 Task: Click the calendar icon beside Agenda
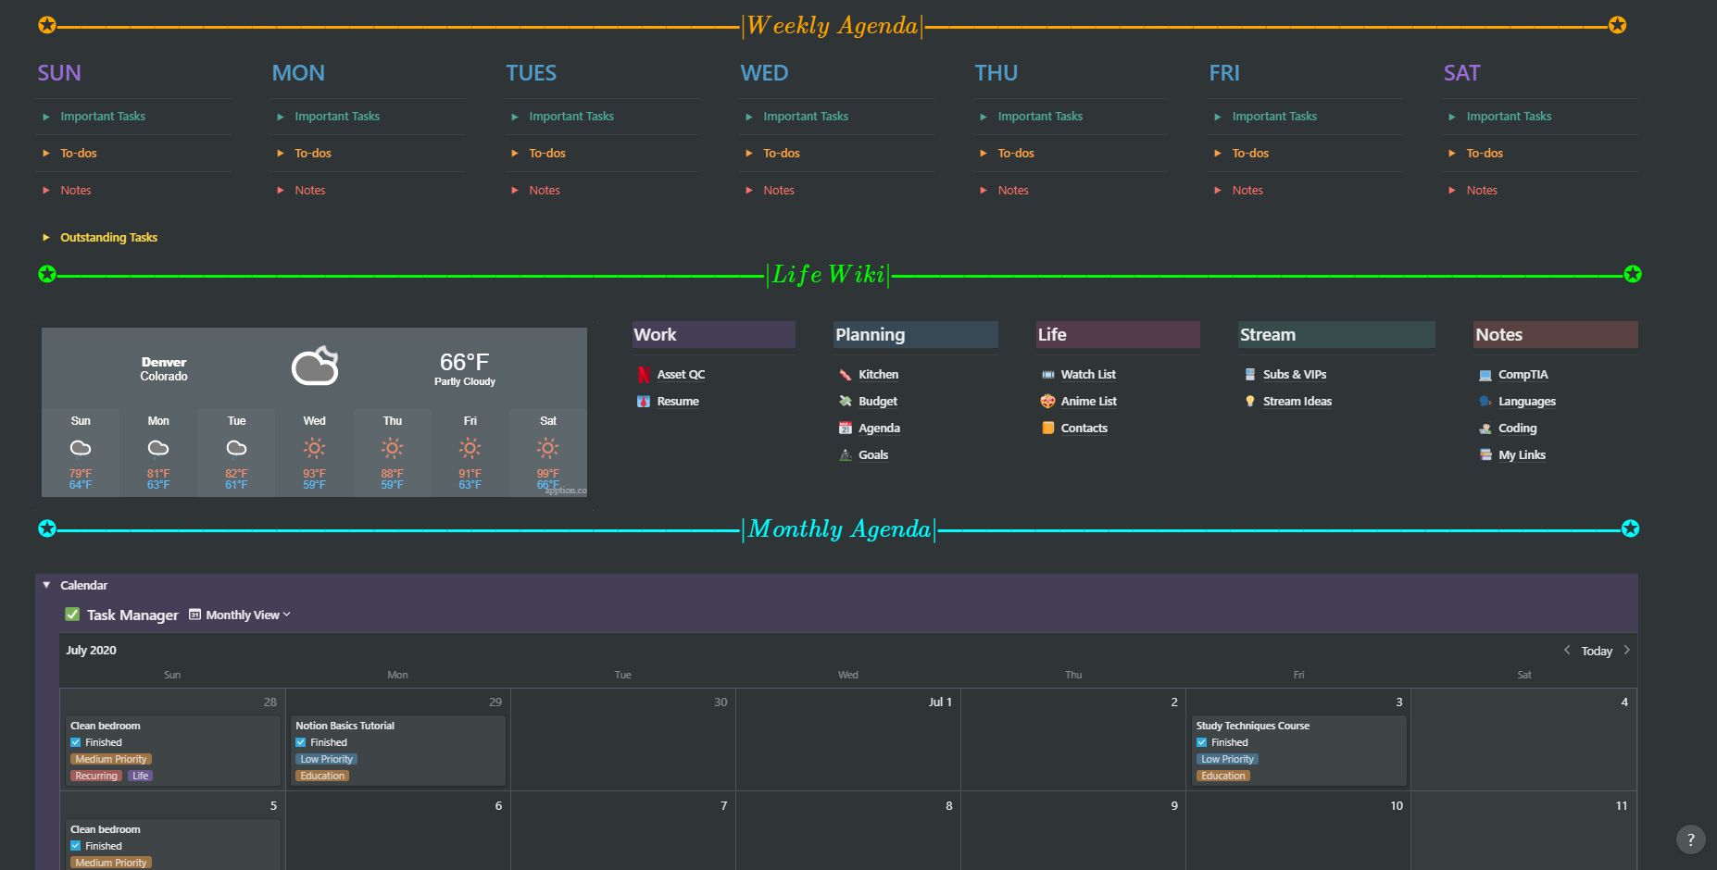click(845, 428)
